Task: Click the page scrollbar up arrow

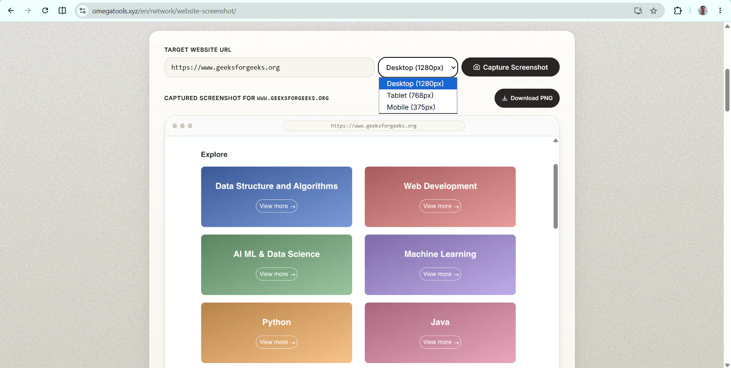Action: point(727,26)
